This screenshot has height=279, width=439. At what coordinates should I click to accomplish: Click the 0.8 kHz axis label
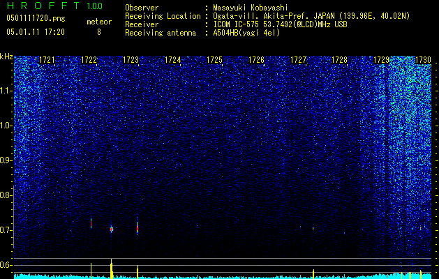[x=6, y=195]
